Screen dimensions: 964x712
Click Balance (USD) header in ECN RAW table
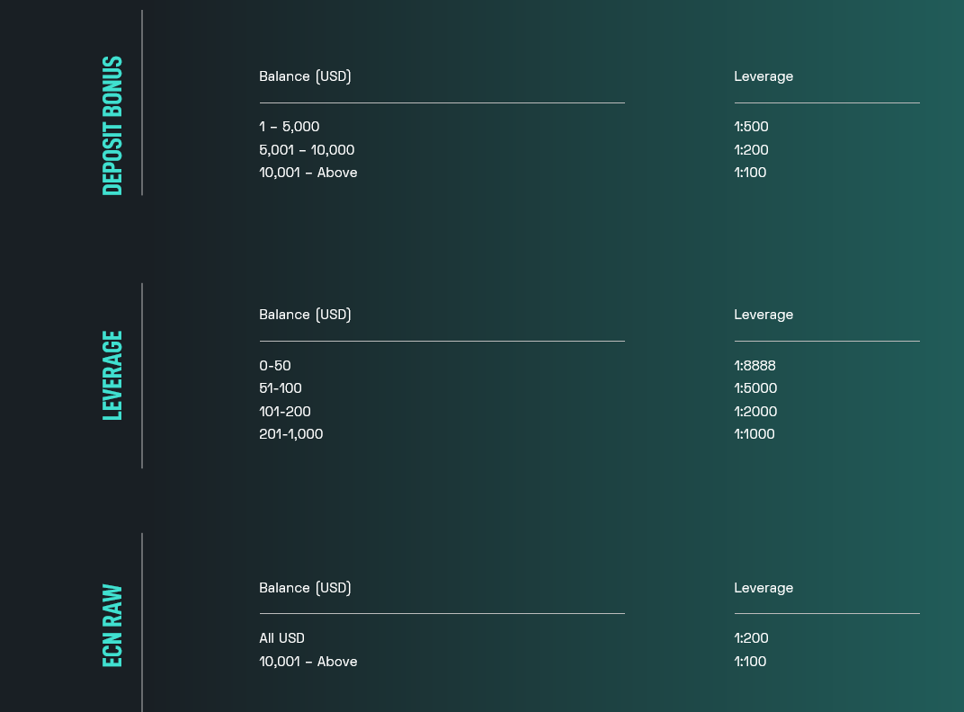pyautogui.click(x=305, y=588)
